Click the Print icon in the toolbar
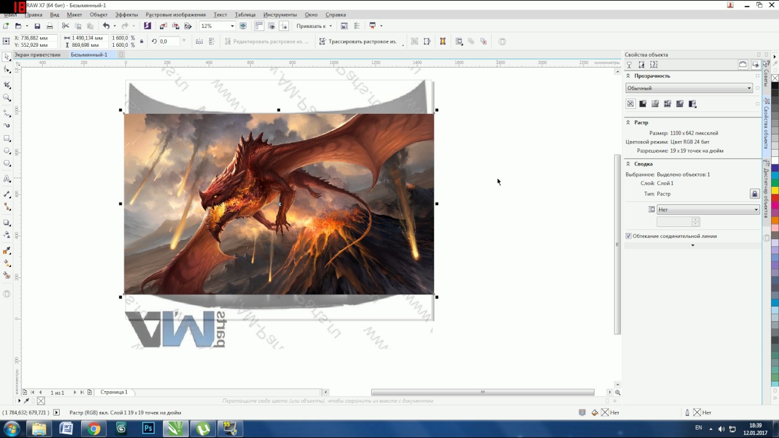Screen dimensions: 779x438 coord(50,26)
